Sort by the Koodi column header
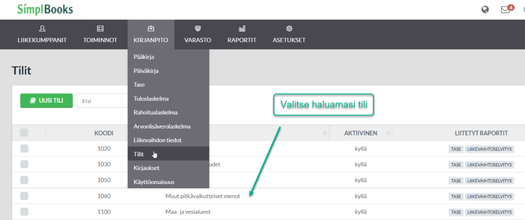Image resolution: width=525 pixels, height=220 pixels. (x=104, y=133)
